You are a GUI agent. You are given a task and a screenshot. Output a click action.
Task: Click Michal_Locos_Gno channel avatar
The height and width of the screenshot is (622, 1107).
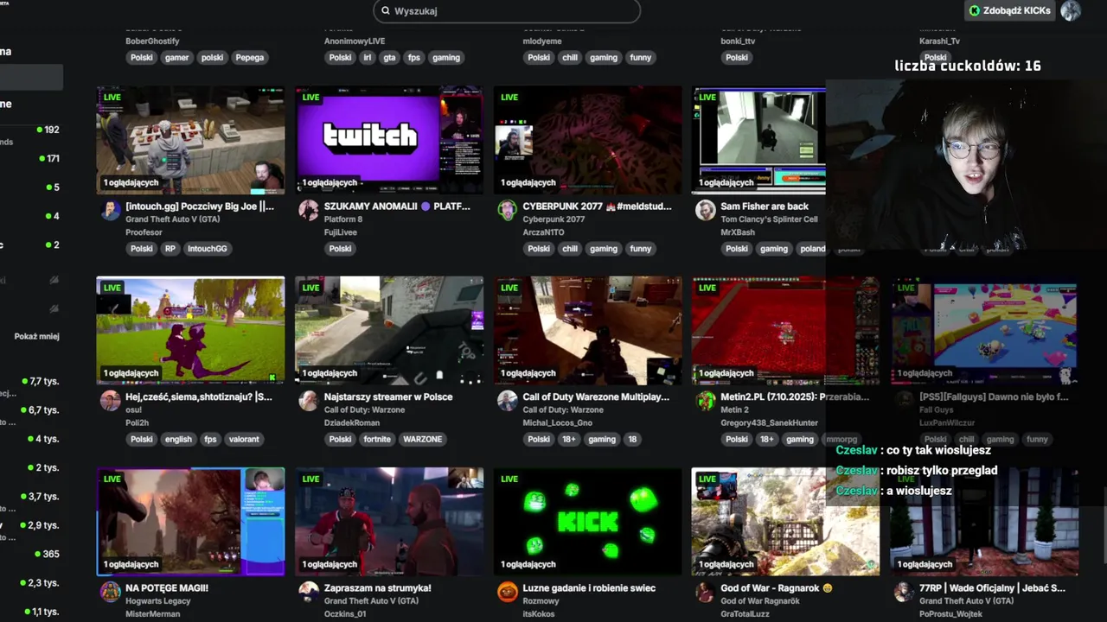tap(508, 401)
